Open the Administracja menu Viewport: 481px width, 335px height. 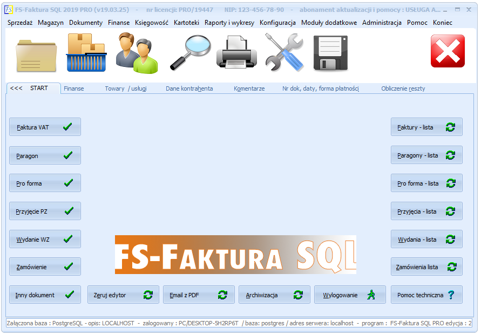(x=382, y=23)
